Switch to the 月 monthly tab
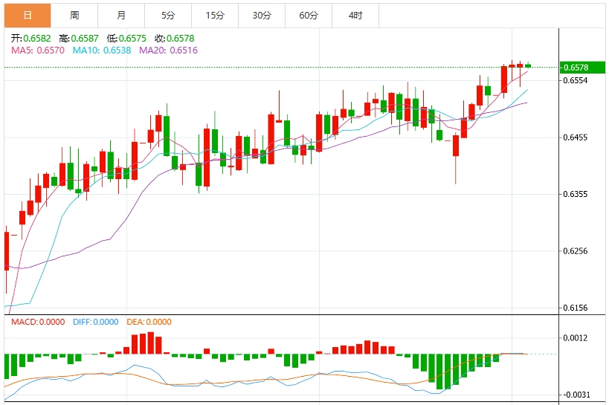The height and width of the screenshot is (405, 612). (121, 16)
